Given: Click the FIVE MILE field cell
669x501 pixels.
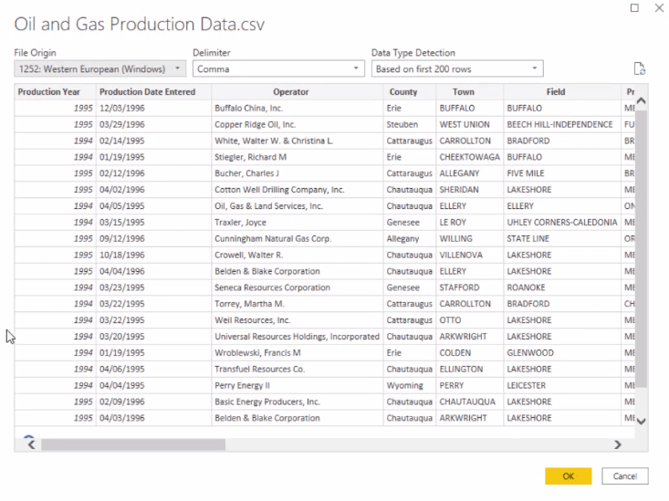Looking at the screenshot, I should (x=562, y=173).
